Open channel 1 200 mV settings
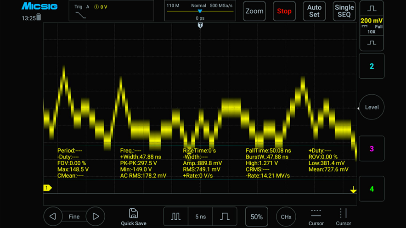 [372, 26]
